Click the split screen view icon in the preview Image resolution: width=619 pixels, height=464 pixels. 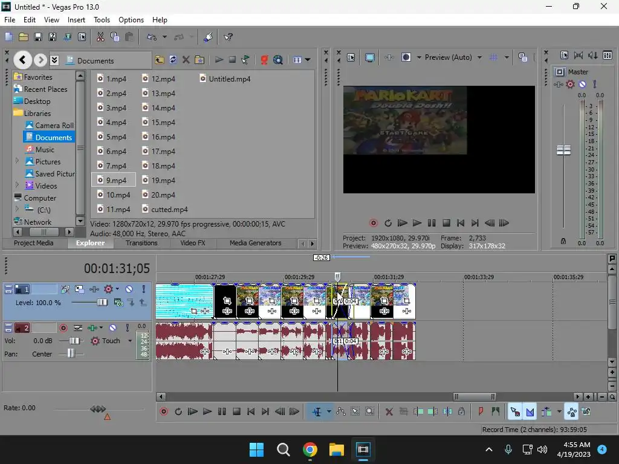point(406,57)
